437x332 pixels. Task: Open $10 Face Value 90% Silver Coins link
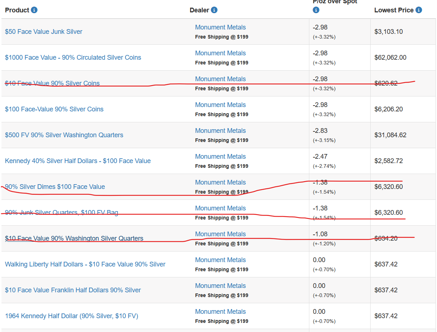click(x=52, y=83)
